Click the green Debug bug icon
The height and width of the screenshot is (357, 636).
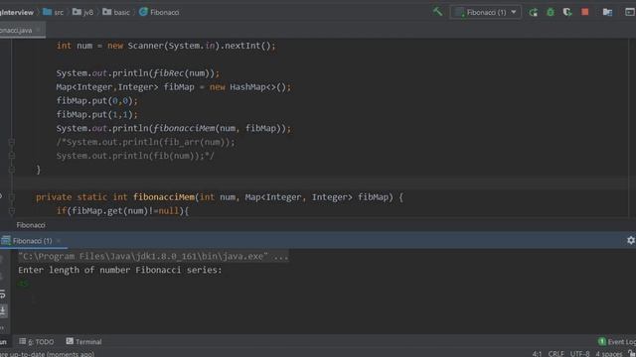click(x=551, y=12)
